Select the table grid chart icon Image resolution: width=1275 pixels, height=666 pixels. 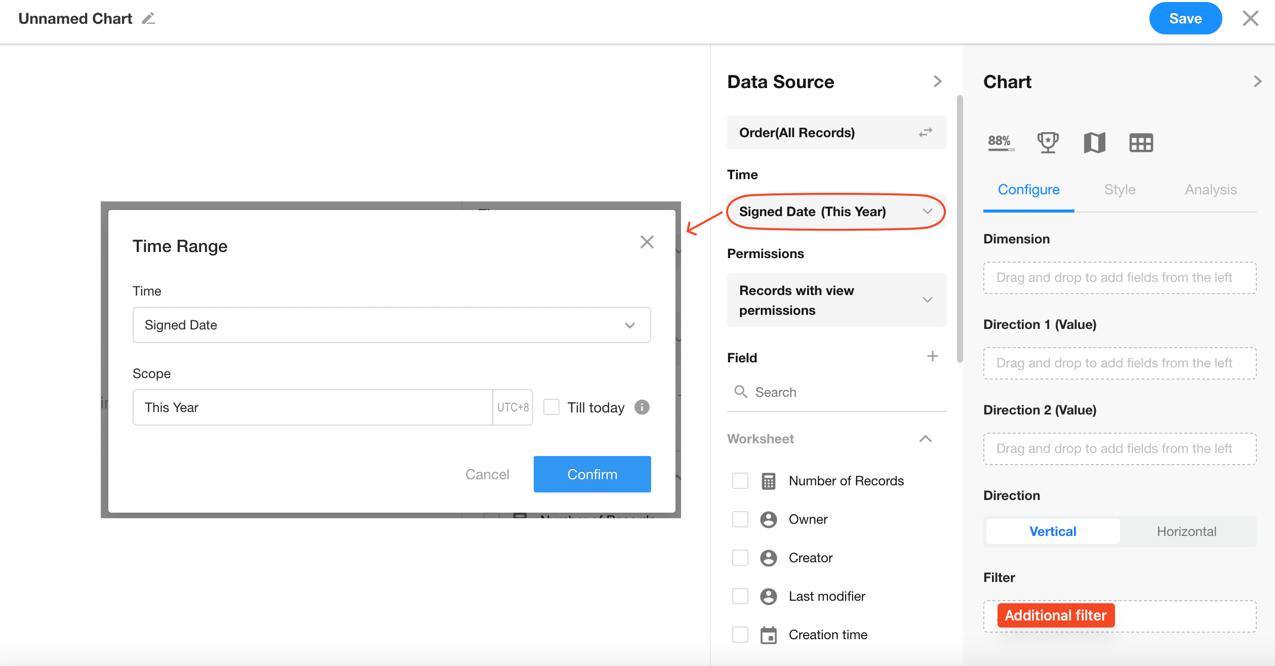click(x=1141, y=143)
